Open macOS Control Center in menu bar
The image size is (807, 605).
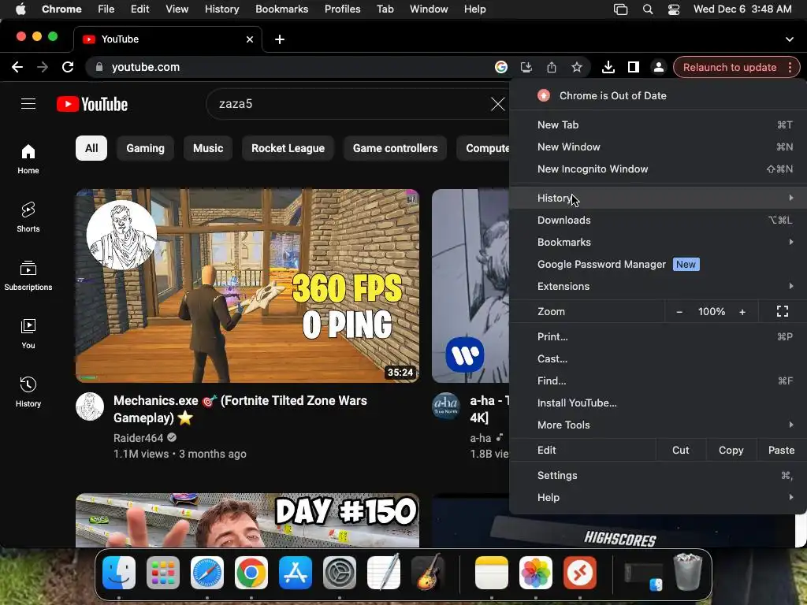tap(674, 9)
